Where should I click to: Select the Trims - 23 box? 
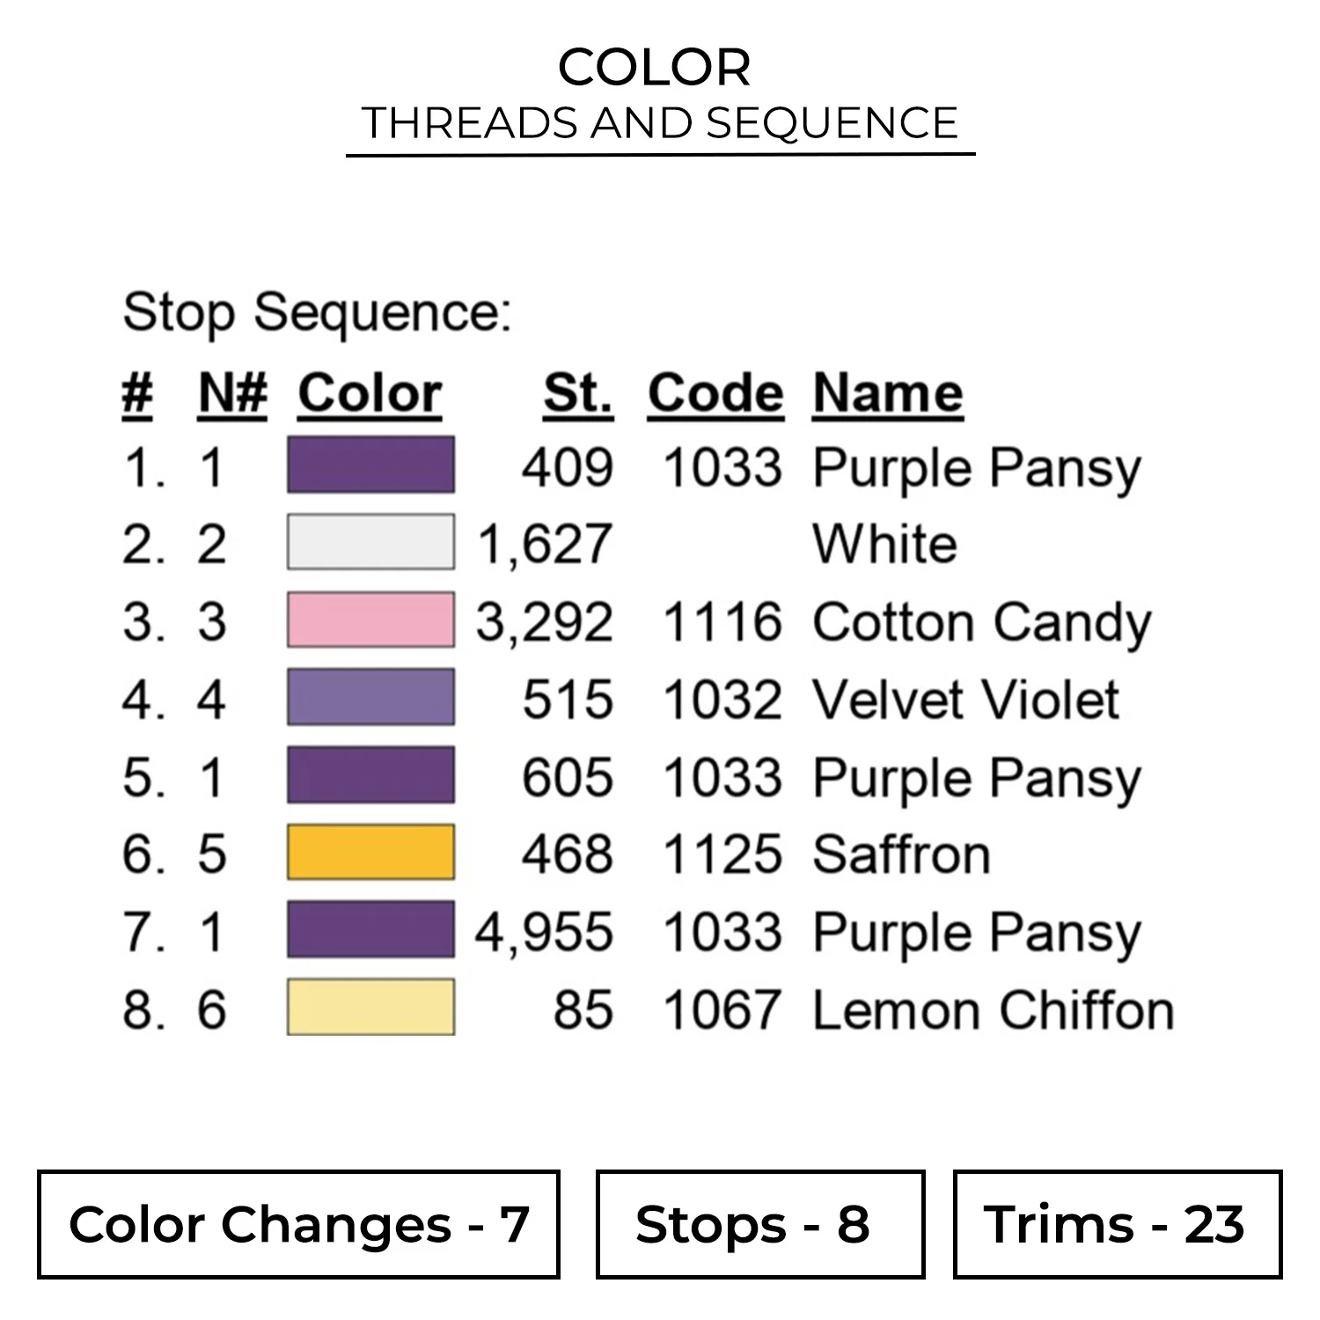click(1117, 1224)
